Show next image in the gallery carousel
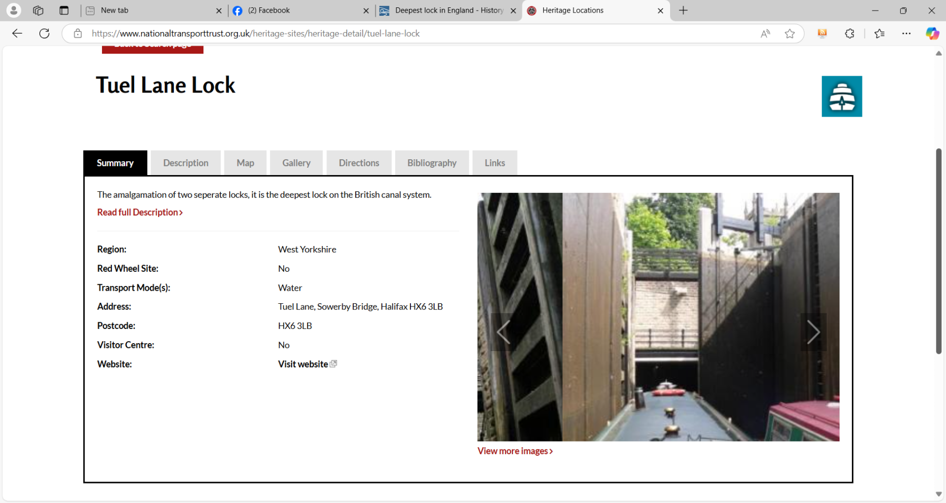The width and height of the screenshot is (946, 503). click(x=814, y=332)
